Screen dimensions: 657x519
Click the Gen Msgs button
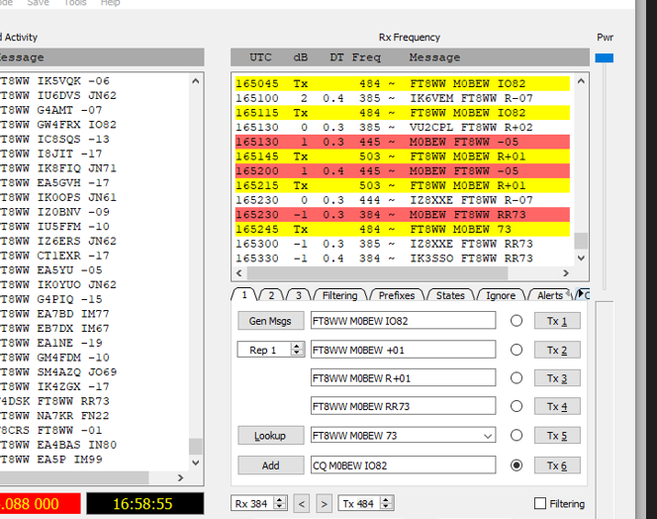click(x=271, y=321)
